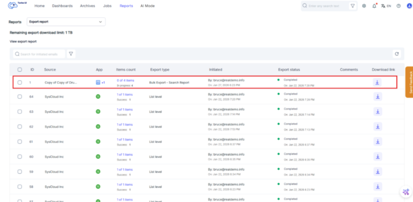The width and height of the screenshot is (413, 202).
Task: Click the help question mark icon
Action: [x=398, y=6]
